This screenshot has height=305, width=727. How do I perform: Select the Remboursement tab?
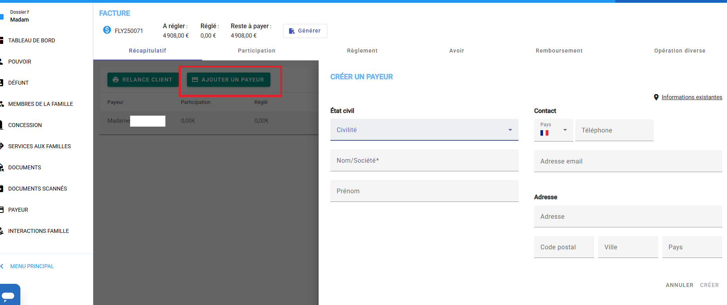pos(559,51)
